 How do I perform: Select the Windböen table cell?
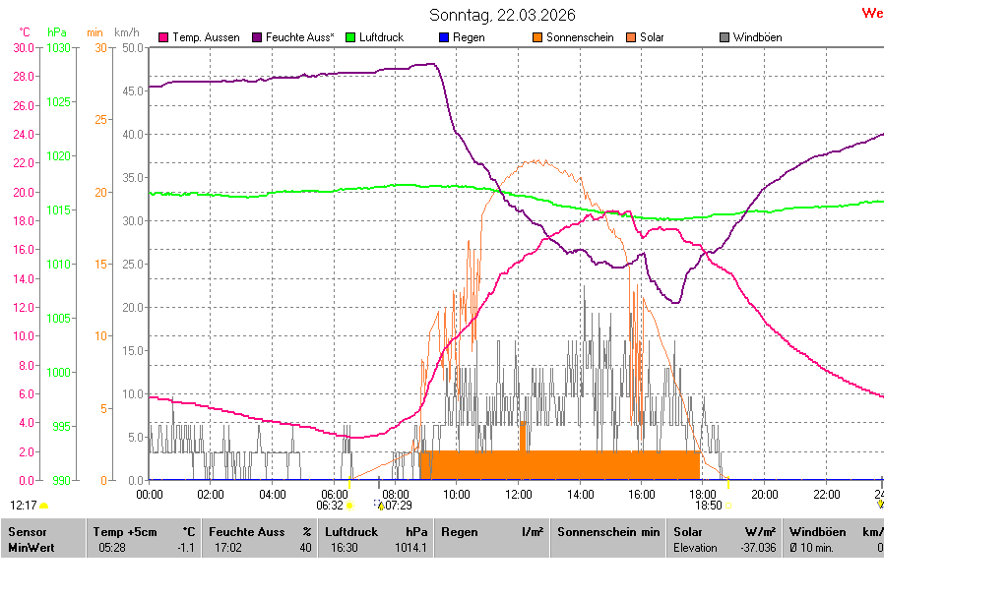pos(833,539)
